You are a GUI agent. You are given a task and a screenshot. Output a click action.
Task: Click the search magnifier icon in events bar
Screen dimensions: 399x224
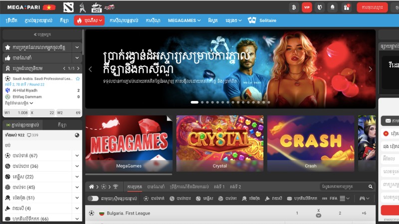[370, 187]
